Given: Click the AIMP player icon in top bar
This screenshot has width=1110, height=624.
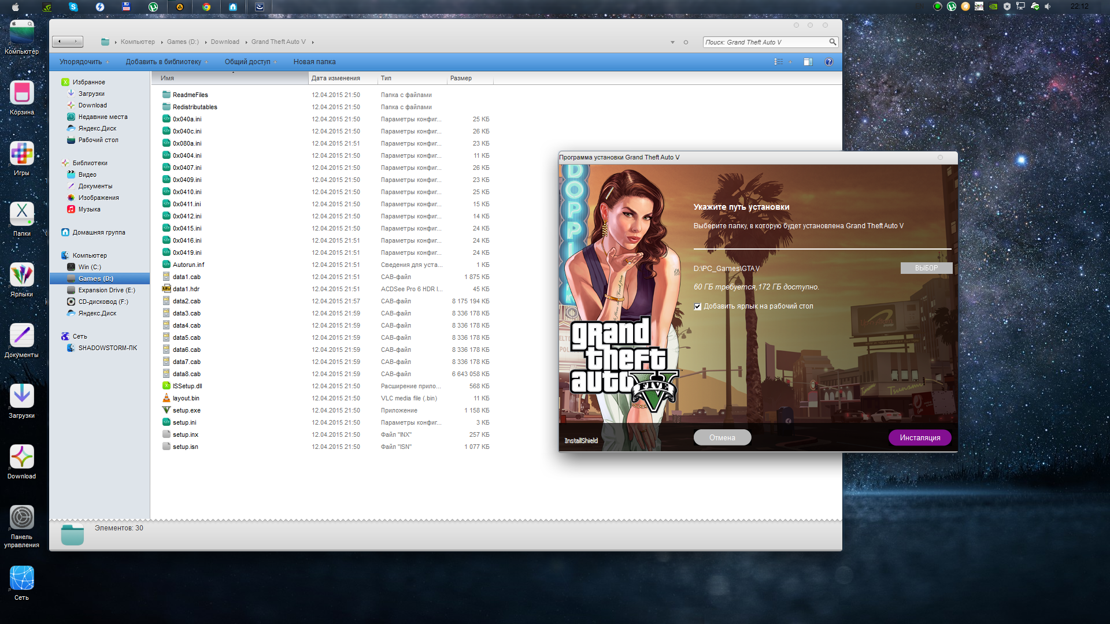Looking at the screenshot, I should coord(180,7).
